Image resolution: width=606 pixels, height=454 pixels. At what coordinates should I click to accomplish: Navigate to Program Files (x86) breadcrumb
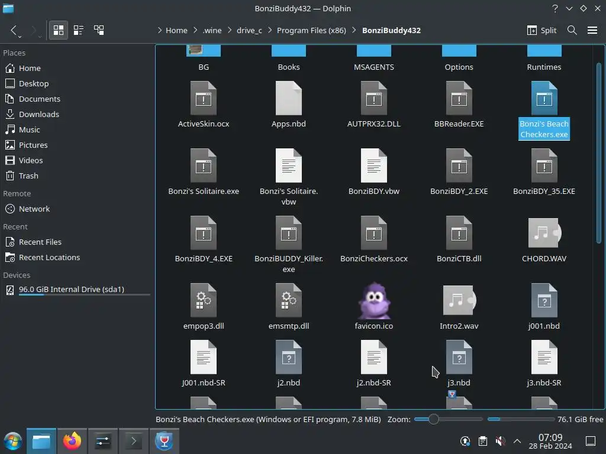tap(311, 30)
